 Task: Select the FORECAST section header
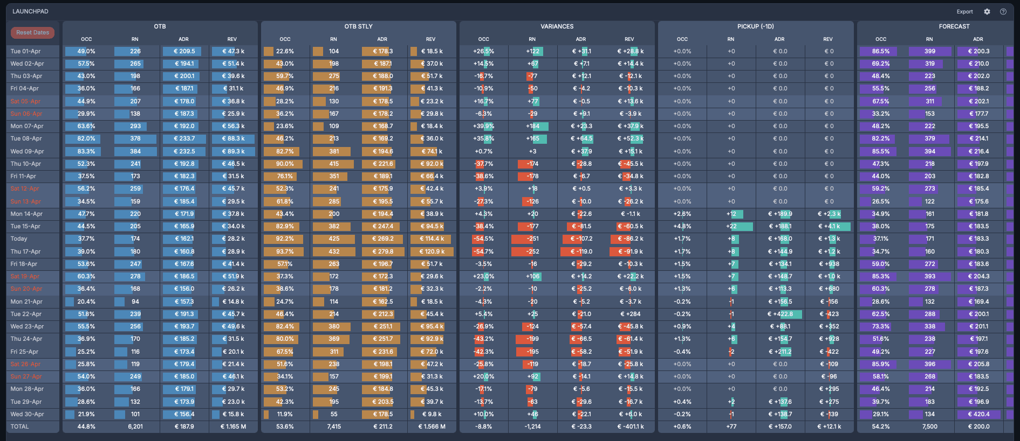tap(954, 26)
